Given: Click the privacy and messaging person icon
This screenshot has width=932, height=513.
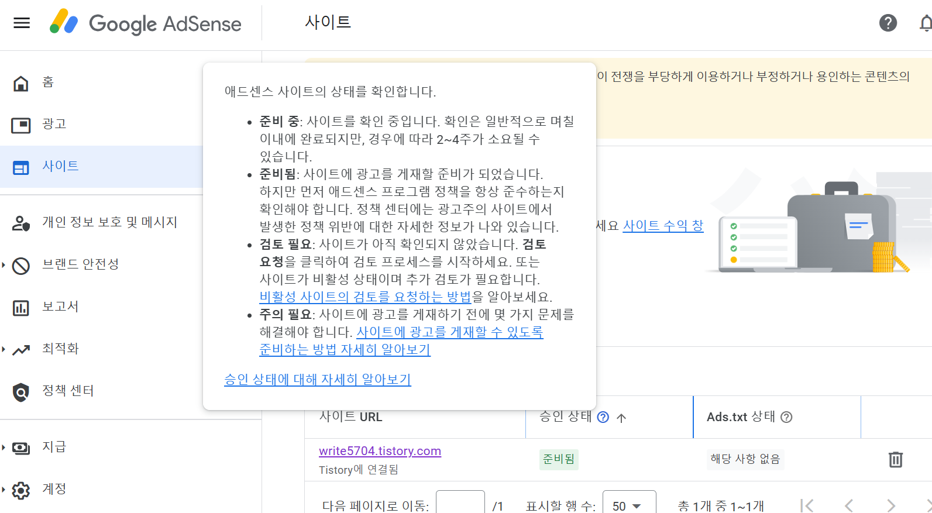Looking at the screenshot, I should click(x=21, y=223).
